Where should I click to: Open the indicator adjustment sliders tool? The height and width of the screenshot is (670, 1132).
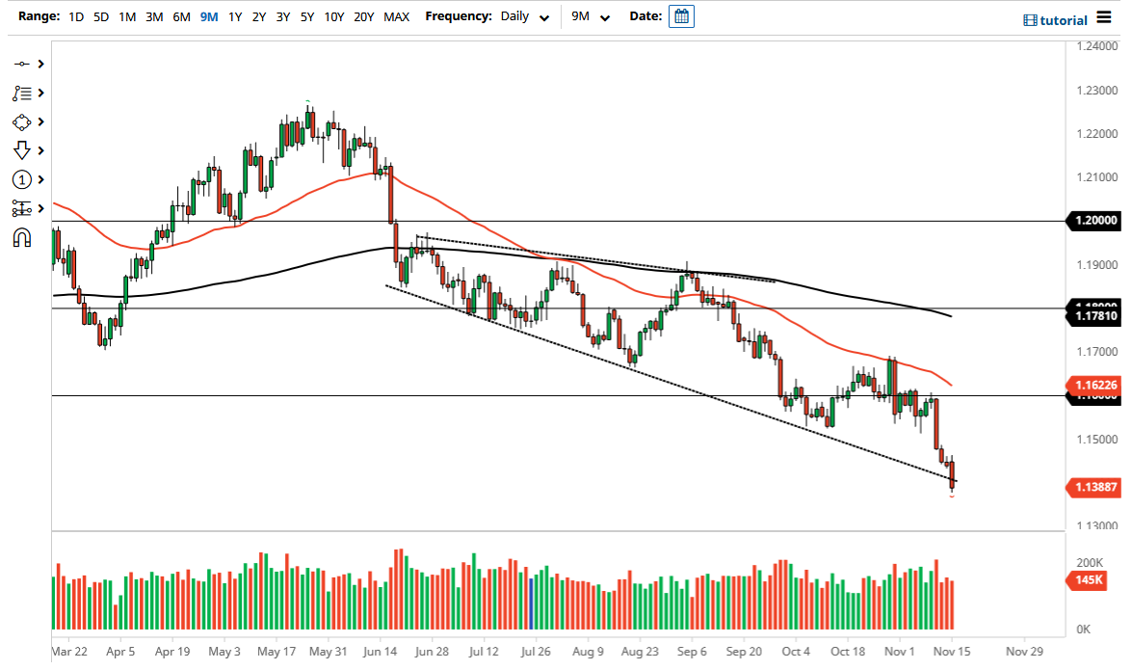[x=22, y=208]
